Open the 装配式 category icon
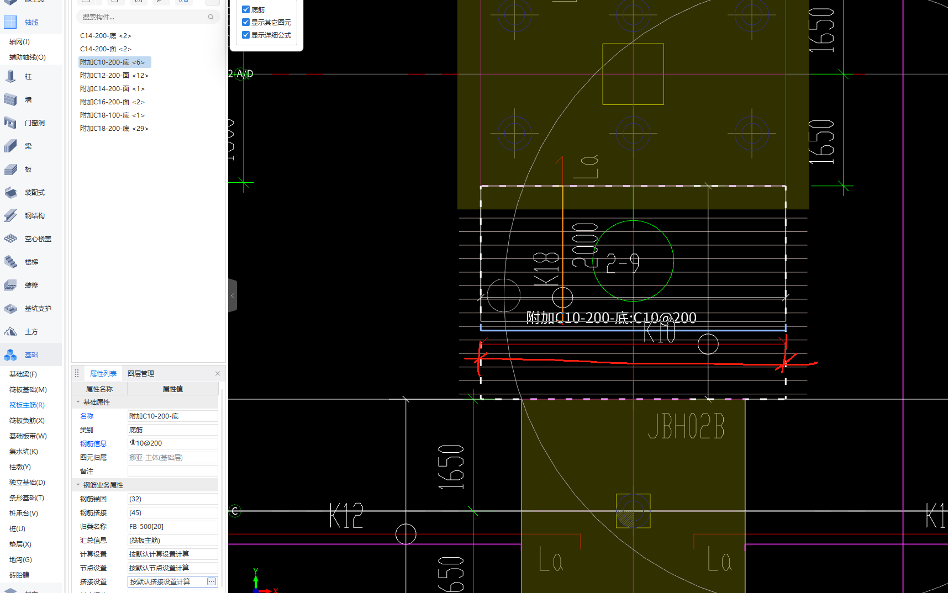The width and height of the screenshot is (948, 593). tap(10, 193)
